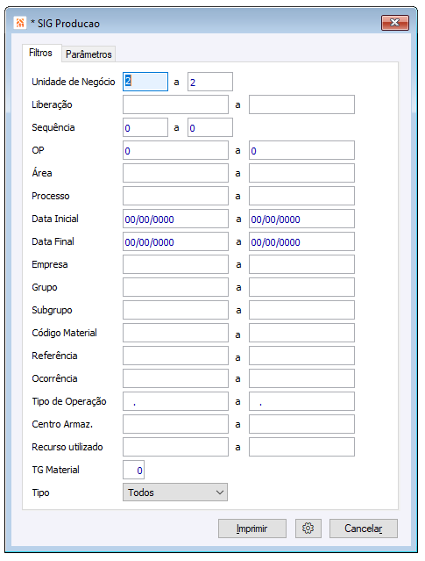The image size is (425, 561).
Task: Select the second OP field
Action: click(301, 151)
